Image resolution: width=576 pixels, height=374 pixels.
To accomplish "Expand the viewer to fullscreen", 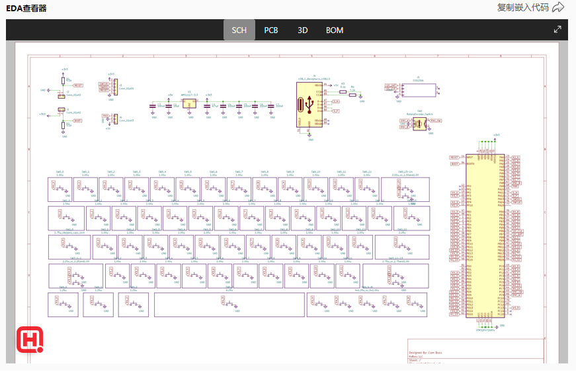I will [557, 30].
